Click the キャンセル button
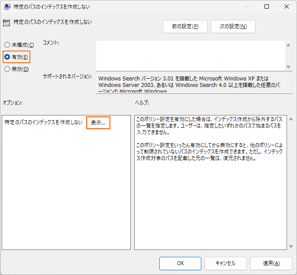The width and height of the screenshot is (297, 275). (x=226, y=263)
